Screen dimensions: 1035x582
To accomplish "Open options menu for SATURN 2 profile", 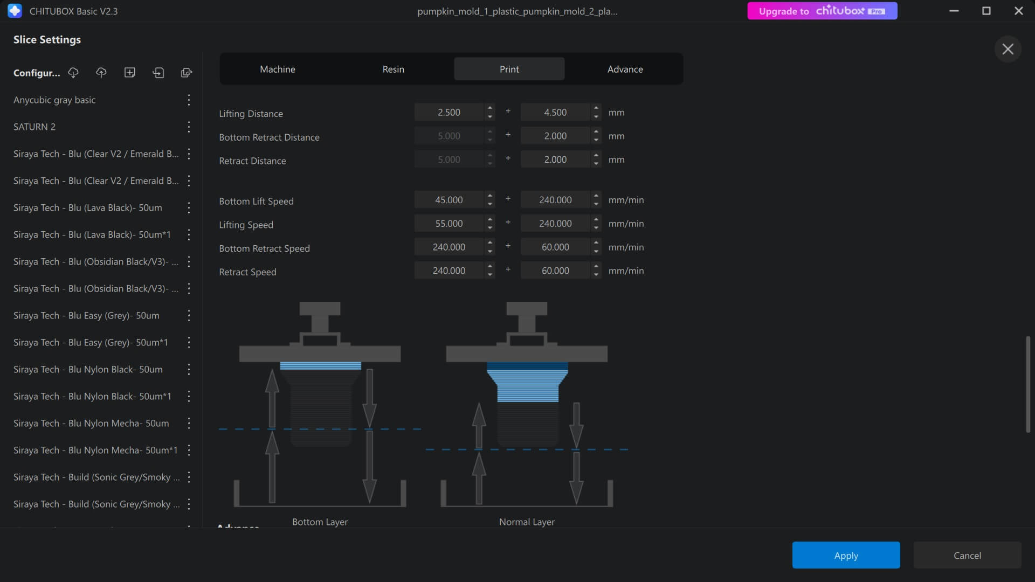I will click(x=189, y=127).
